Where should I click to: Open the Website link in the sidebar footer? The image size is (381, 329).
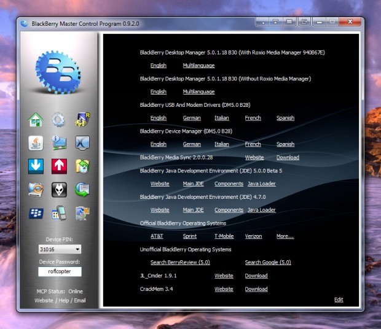coord(44,300)
